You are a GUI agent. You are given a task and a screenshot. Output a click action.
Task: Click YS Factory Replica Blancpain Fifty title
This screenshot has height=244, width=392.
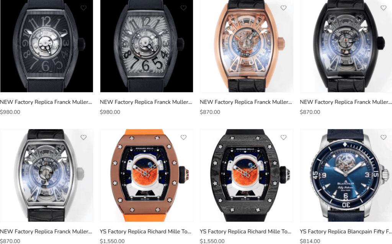346,231
